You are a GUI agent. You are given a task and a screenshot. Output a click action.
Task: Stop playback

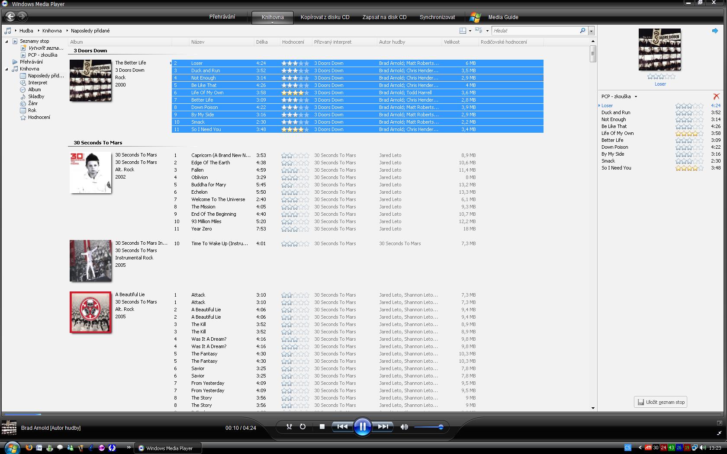pyautogui.click(x=322, y=427)
